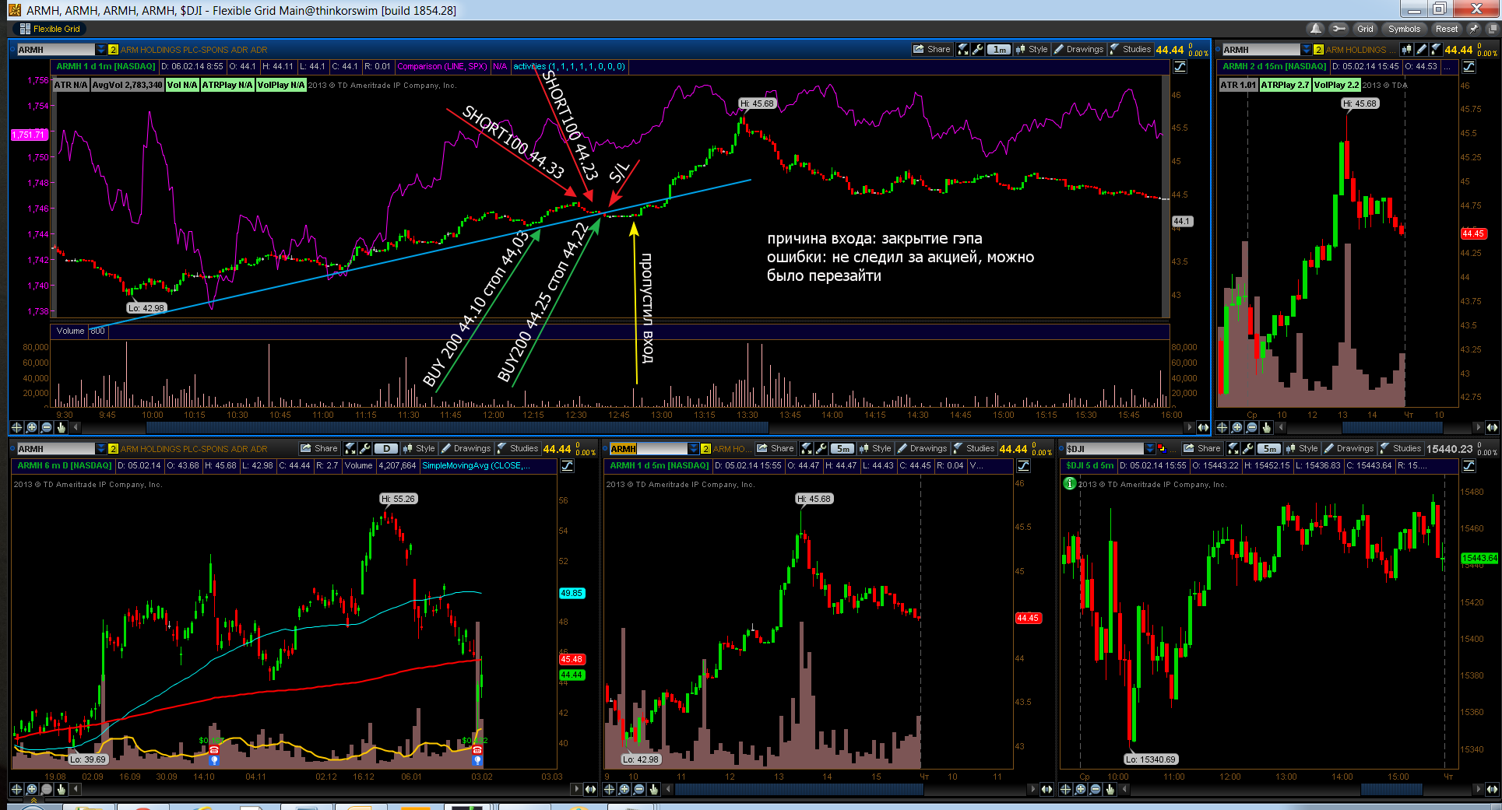Open the alerts bell icon in top toolbar
Viewport: 1502px width, 810px height.
(1316, 29)
